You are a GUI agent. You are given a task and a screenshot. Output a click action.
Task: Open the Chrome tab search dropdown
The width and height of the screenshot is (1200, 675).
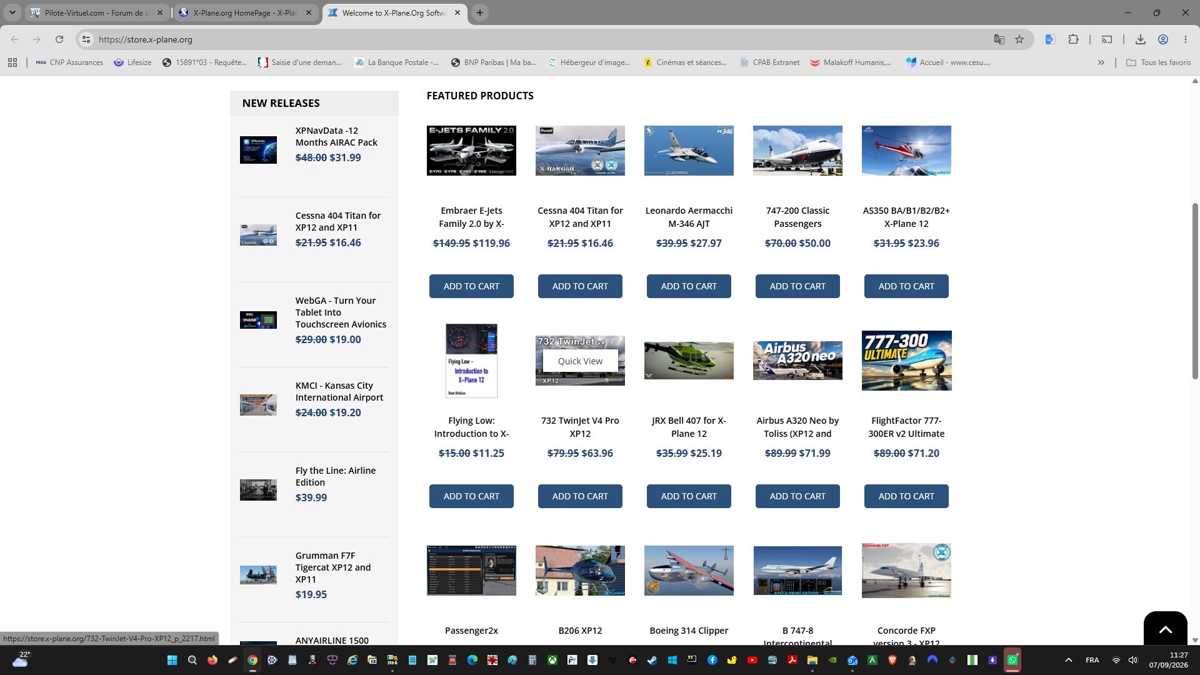click(x=12, y=12)
